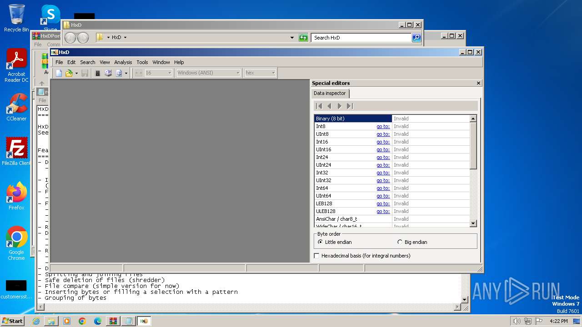
Task: Open the Window menu
Action: 161,62
